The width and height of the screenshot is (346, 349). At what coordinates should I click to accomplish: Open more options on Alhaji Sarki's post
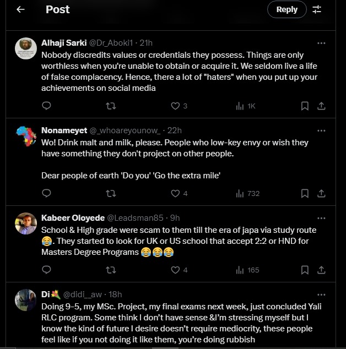[x=322, y=42]
